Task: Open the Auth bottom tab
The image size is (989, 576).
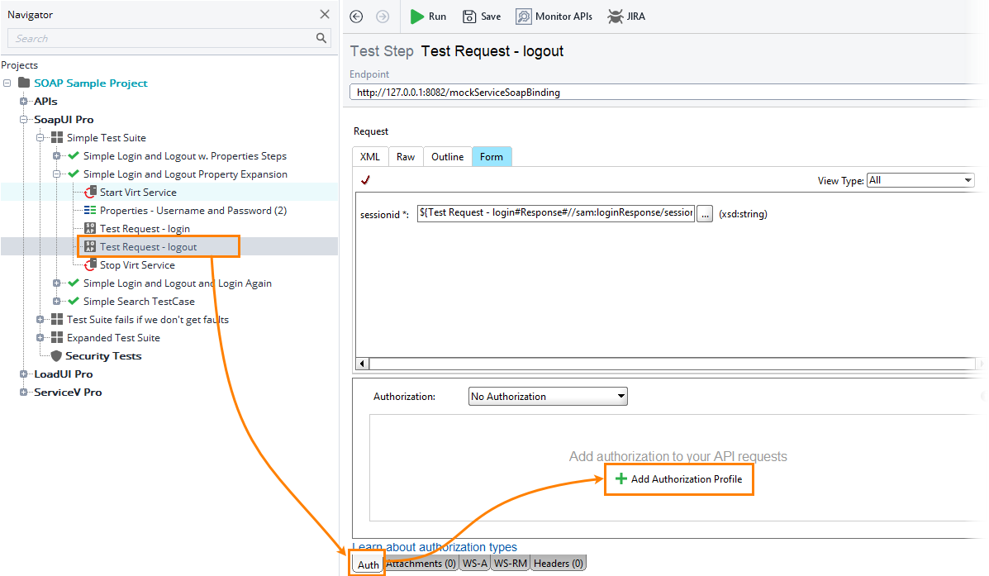Action: coord(368,564)
